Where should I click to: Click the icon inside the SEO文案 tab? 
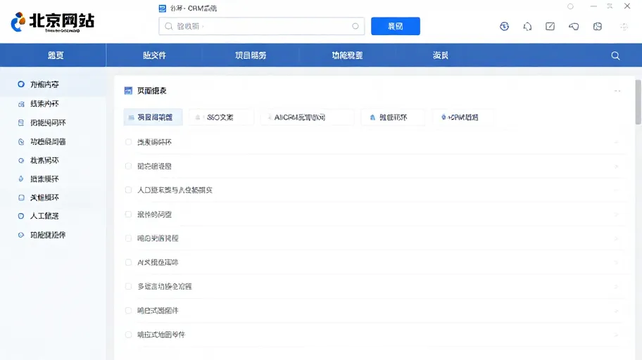tap(198, 117)
